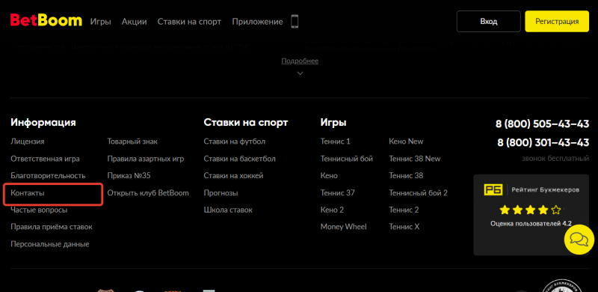
Task: Open the Теннис 38 New game link
Action: [x=415, y=159]
